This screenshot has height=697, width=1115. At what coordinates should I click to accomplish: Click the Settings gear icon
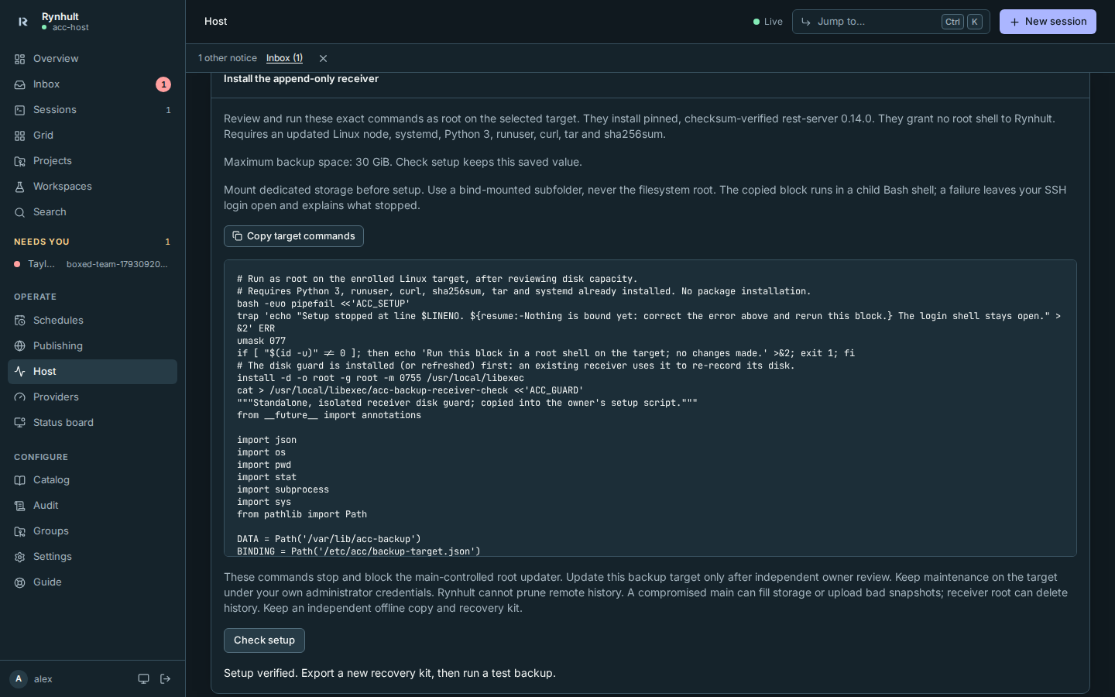click(x=20, y=557)
